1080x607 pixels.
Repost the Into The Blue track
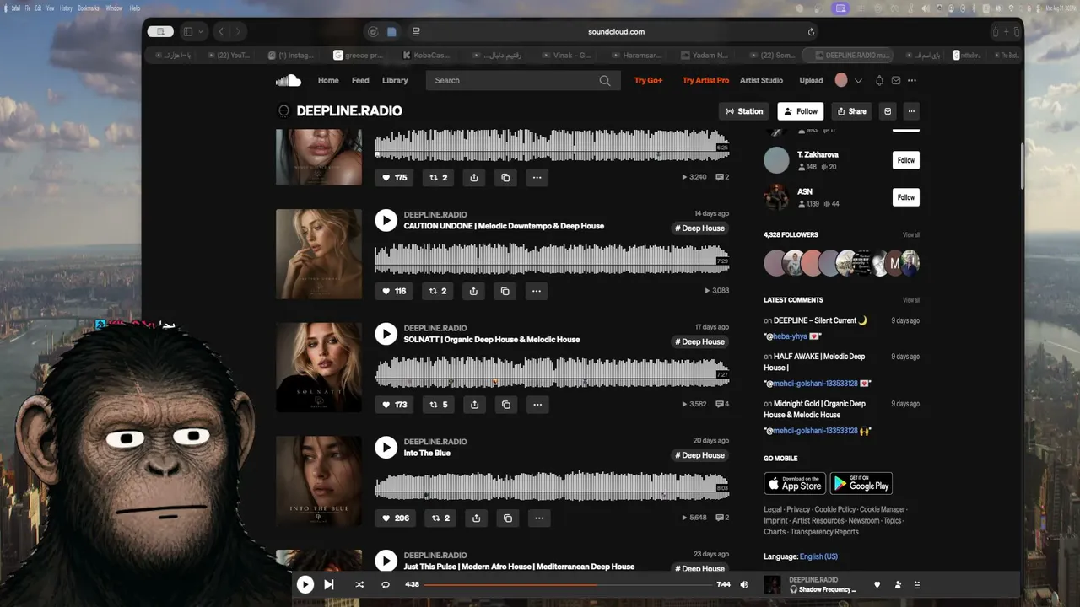click(440, 518)
